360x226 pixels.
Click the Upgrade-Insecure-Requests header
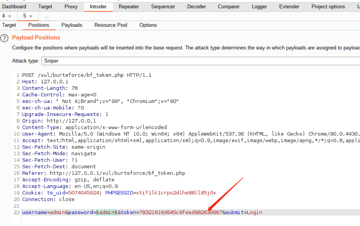tap(65, 114)
